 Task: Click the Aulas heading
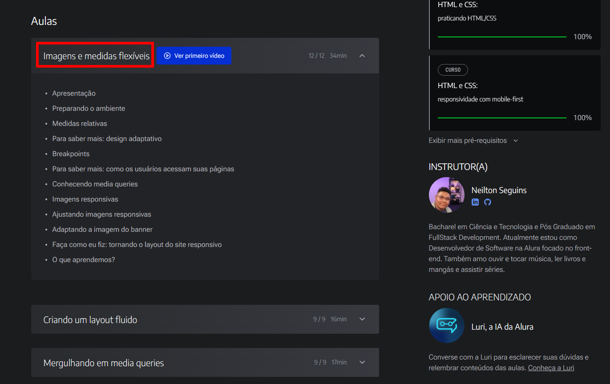pyautogui.click(x=44, y=21)
